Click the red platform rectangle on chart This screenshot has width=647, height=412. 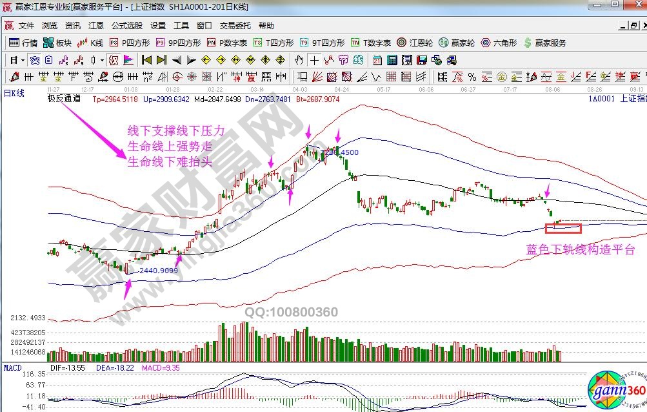point(563,227)
